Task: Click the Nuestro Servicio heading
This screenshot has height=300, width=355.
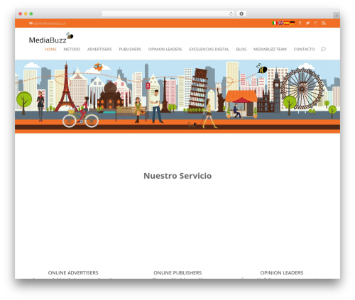Action: 177,176
